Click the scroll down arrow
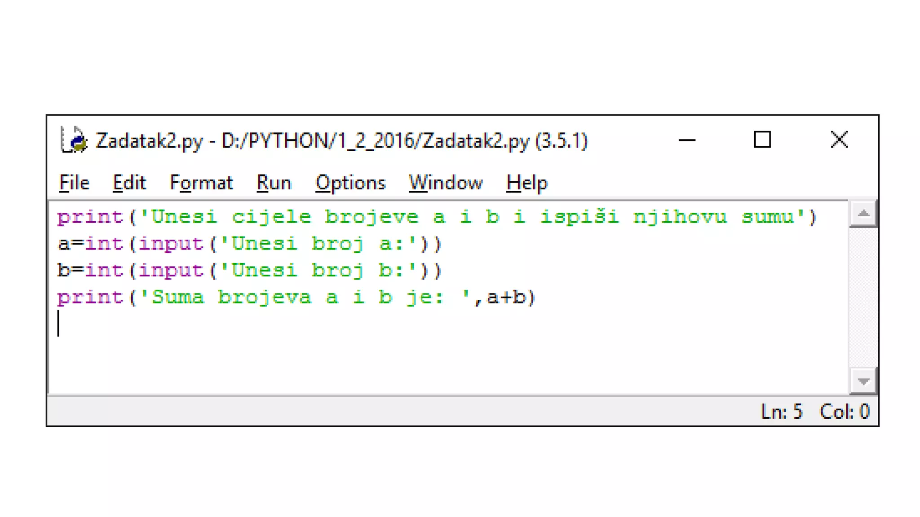 pyautogui.click(x=863, y=381)
